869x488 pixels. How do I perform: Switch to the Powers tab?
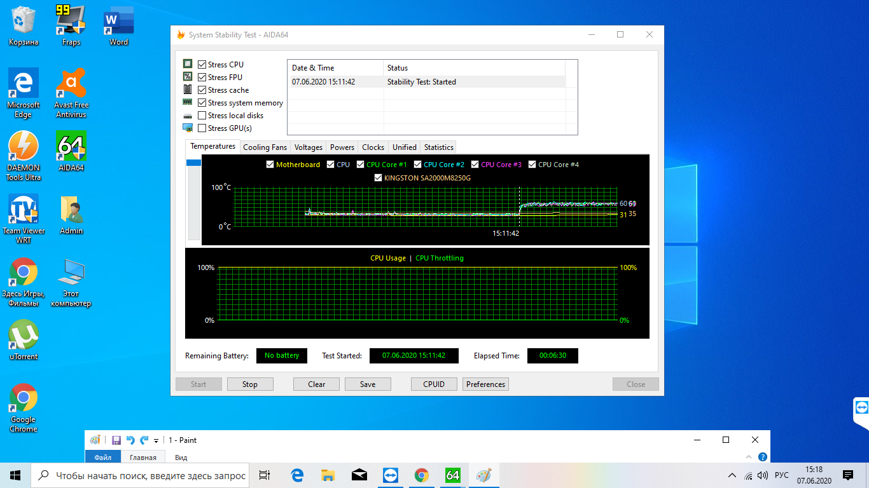(x=342, y=147)
